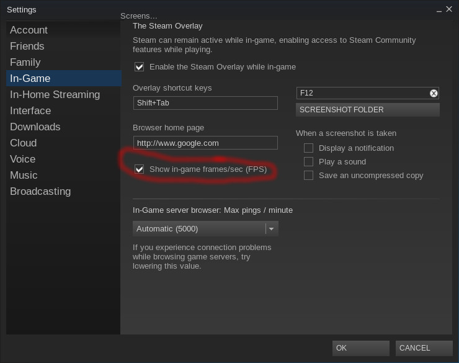Click the Shift+Tab overlay shortcut field
Image resolution: width=459 pixels, height=363 pixels.
pos(205,103)
